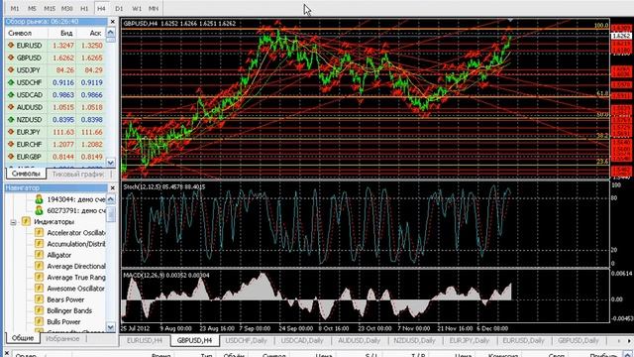The height and width of the screenshot is (357, 634).
Task: Click the Alligator indicator icon
Action: [x=39, y=255]
